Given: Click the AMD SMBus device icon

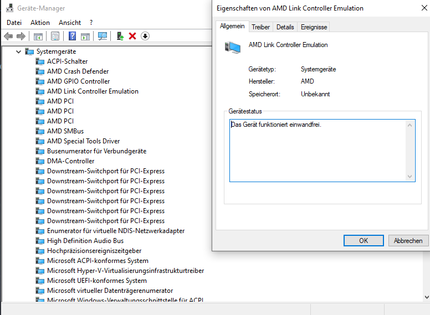Looking at the screenshot, I should pos(40,131).
